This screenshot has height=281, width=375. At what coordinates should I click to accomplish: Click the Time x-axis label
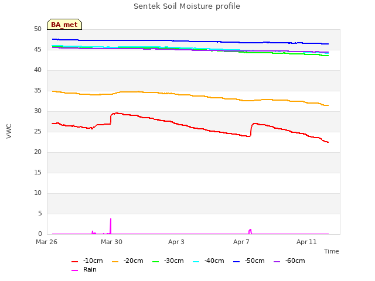tap(332, 251)
